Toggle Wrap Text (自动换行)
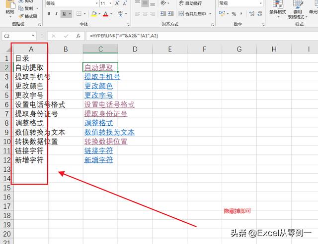This screenshot has height=244, width=318. coord(190,3)
